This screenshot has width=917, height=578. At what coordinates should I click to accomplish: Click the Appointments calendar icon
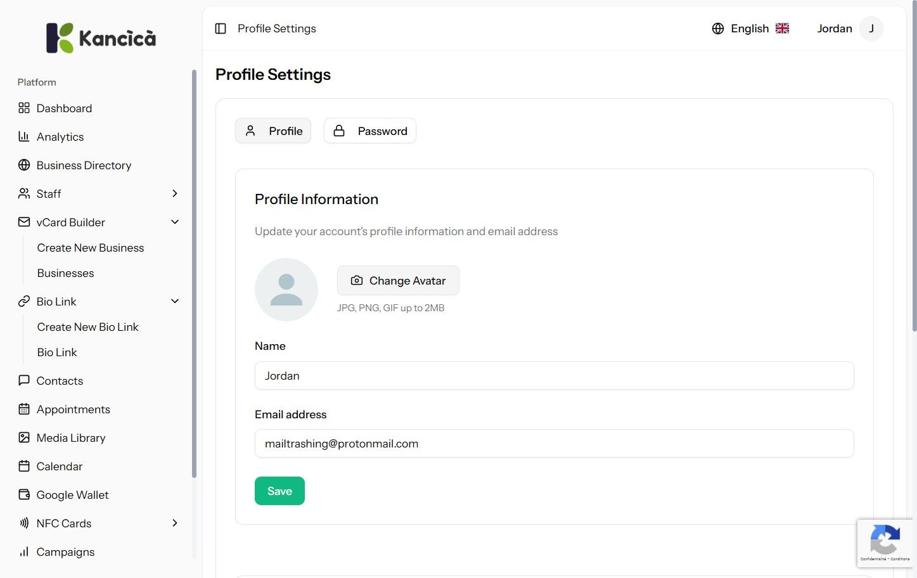pos(24,409)
